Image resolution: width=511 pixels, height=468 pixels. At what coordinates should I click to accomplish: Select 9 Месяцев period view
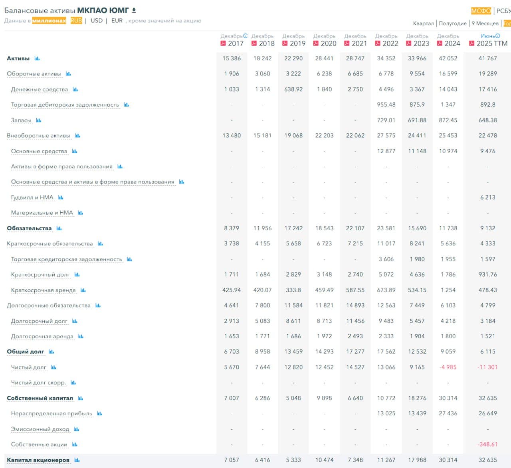coord(485,24)
